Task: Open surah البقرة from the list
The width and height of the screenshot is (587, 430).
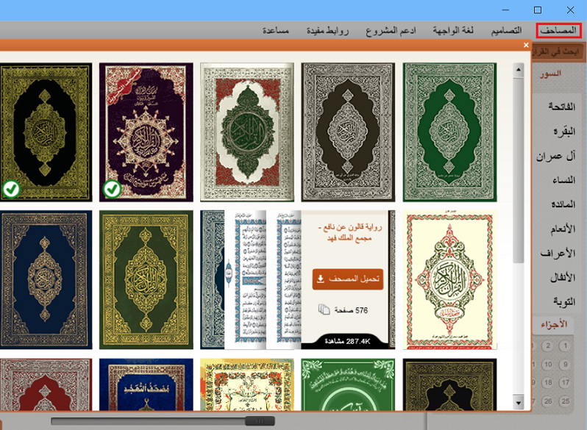Action: pos(564,132)
